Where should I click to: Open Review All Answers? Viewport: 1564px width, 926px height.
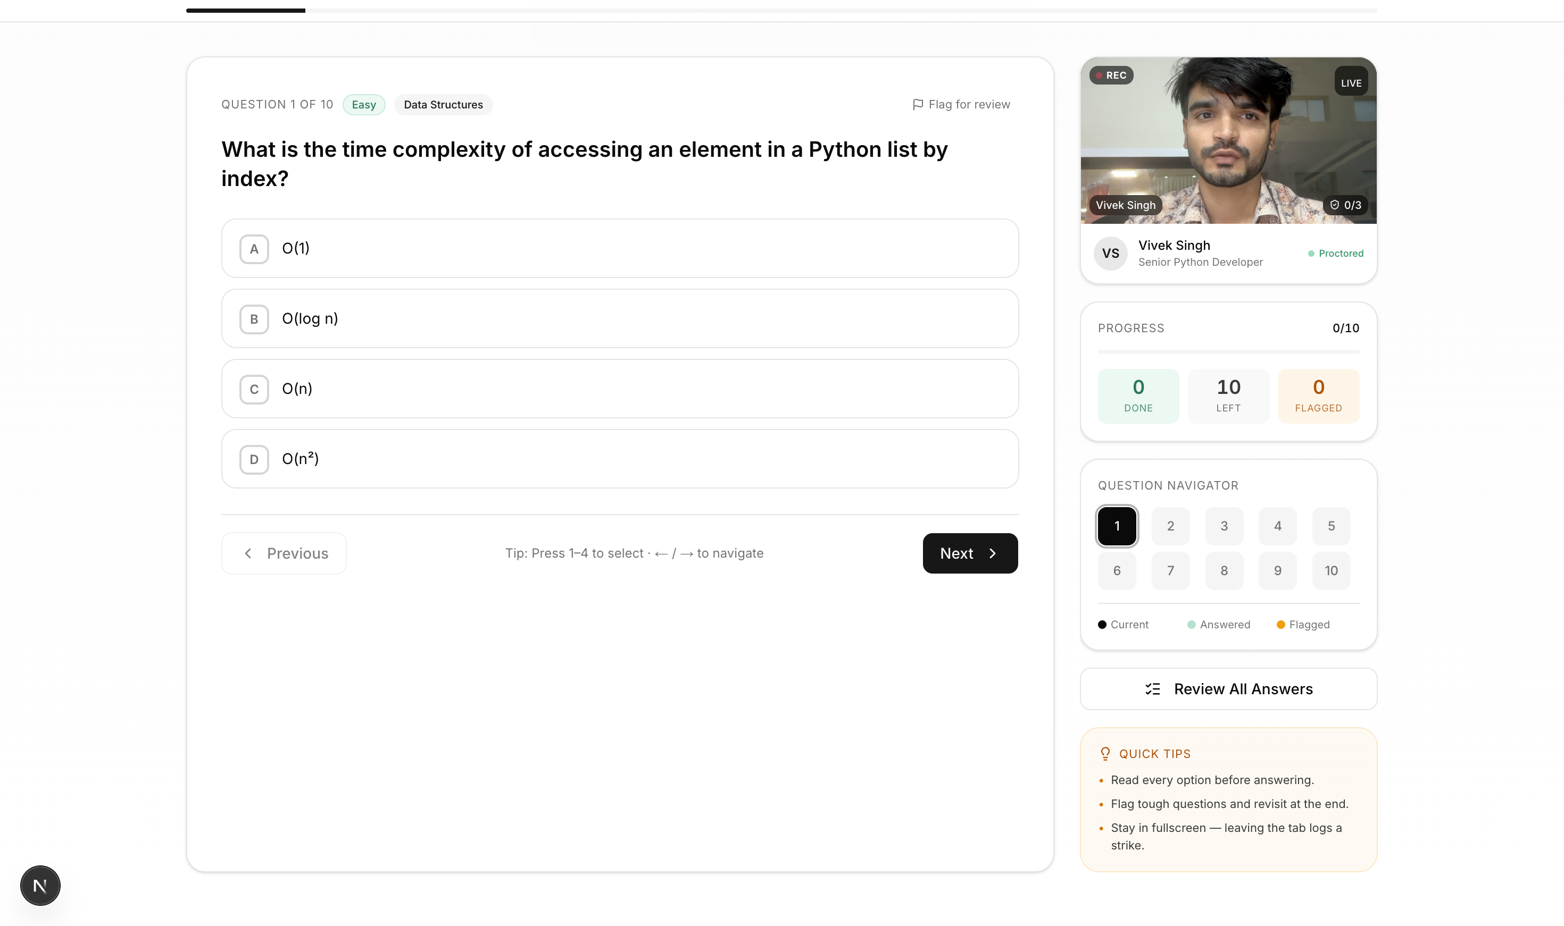click(x=1228, y=689)
